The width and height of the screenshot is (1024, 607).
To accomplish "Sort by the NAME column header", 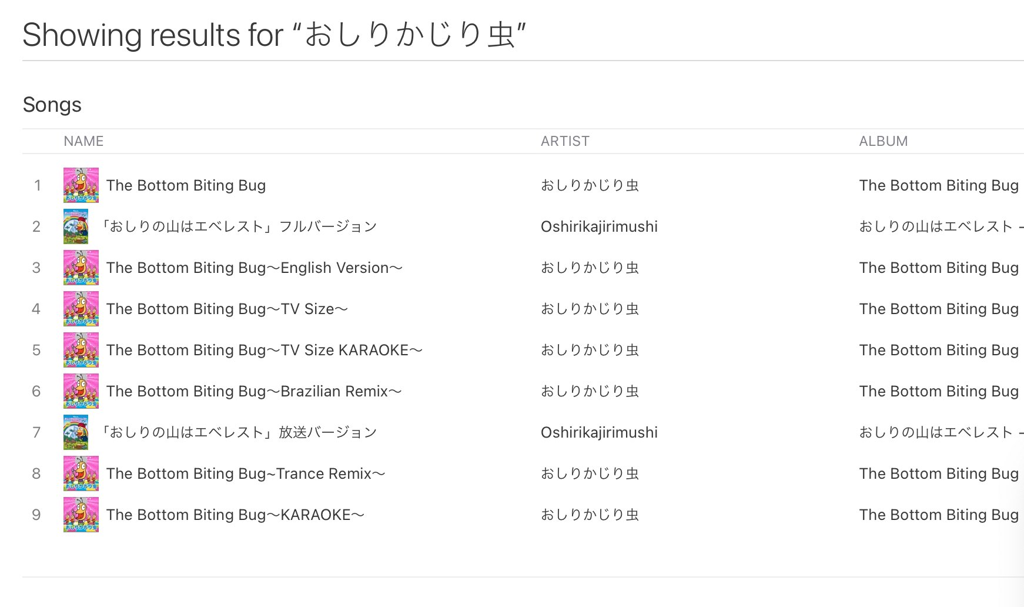I will tap(83, 141).
